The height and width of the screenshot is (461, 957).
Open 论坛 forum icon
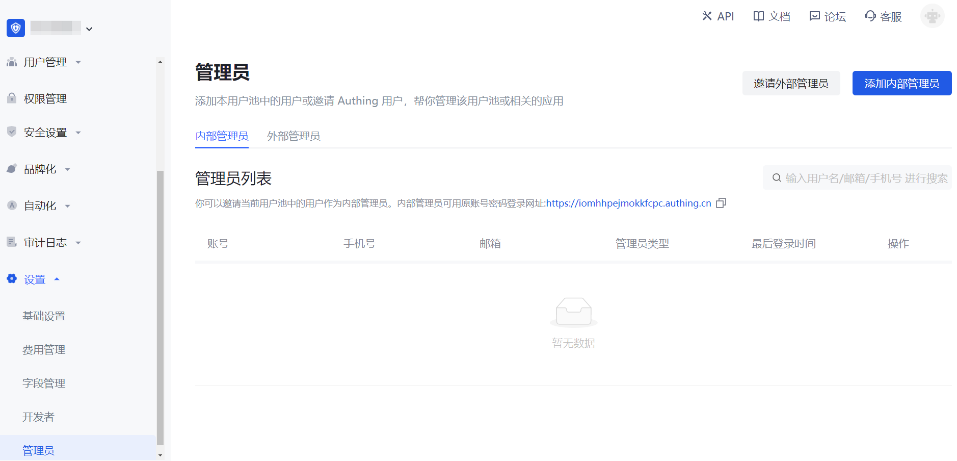coord(814,16)
